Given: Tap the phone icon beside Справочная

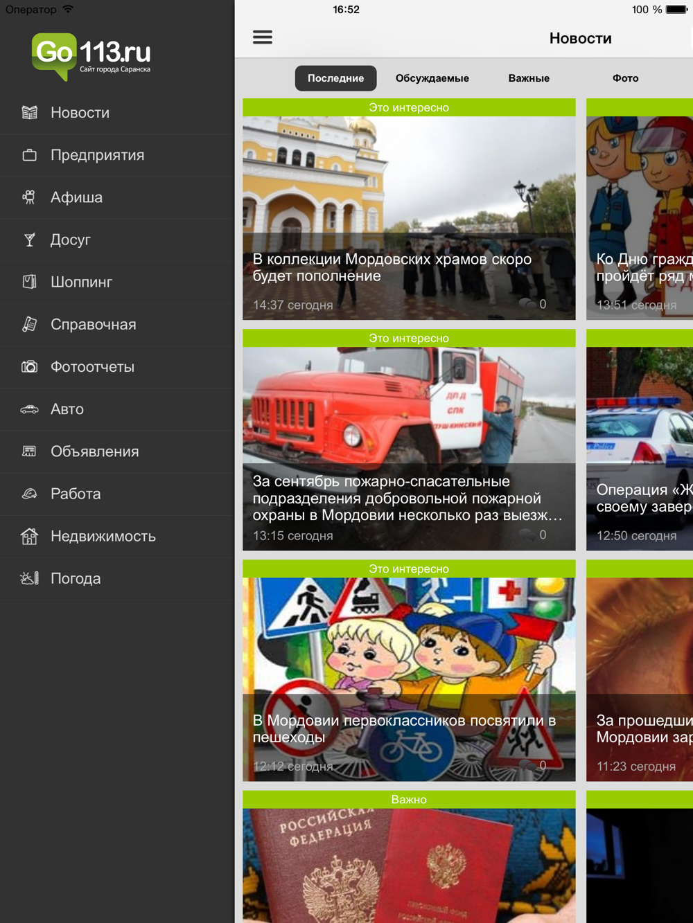Looking at the screenshot, I should pyautogui.click(x=29, y=324).
